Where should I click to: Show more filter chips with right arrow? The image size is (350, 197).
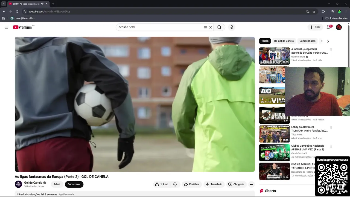(x=328, y=41)
